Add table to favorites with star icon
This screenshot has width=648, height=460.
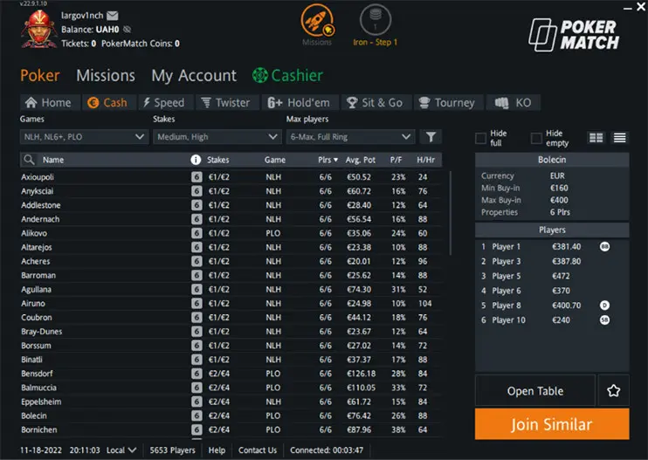[614, 391]
